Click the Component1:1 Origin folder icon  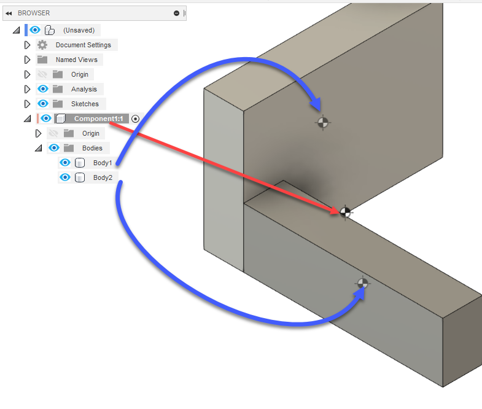(69, 133)
